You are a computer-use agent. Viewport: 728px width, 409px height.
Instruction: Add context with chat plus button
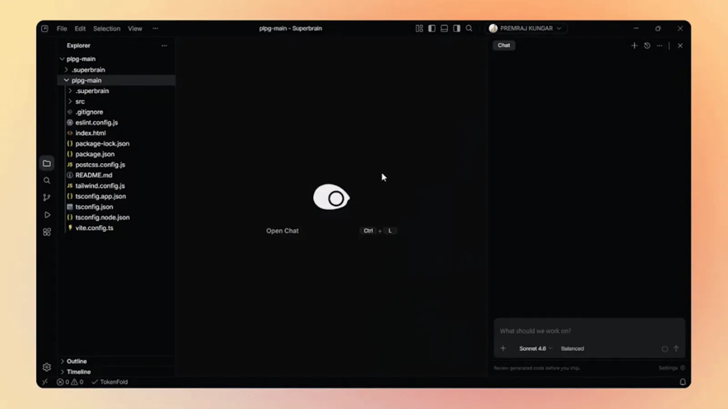503,349
